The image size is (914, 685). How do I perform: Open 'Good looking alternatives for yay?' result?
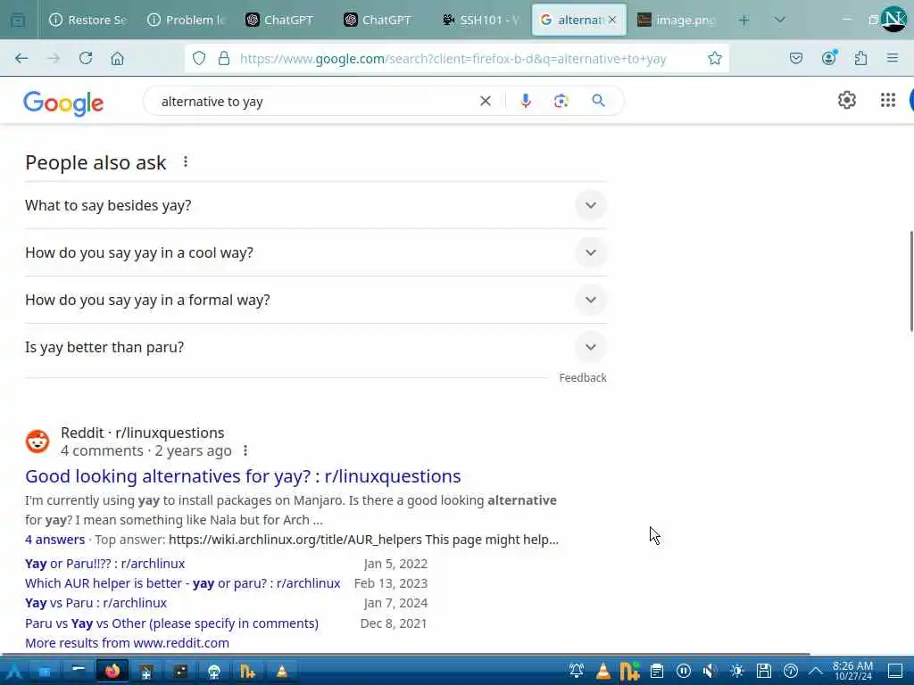click(243, 476)
